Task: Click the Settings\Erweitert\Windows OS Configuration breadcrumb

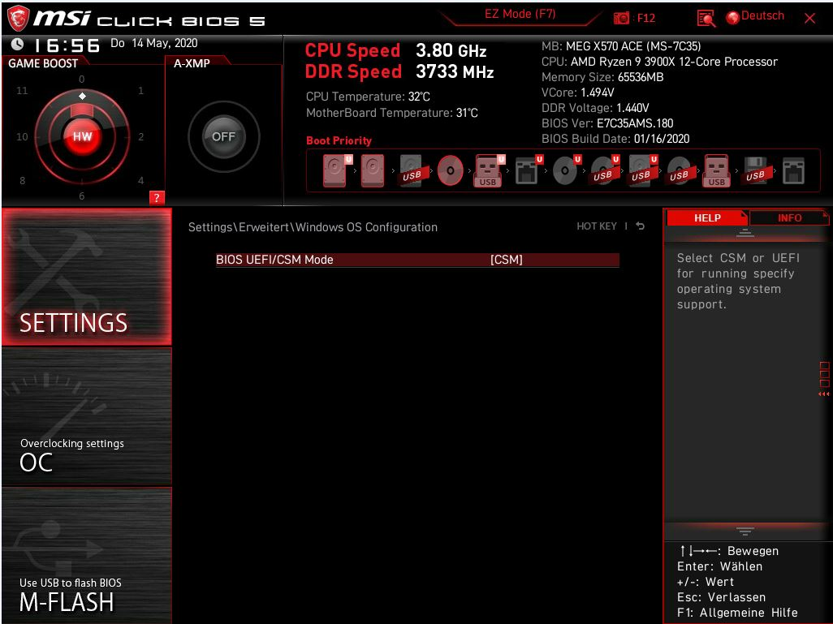Action: coord(313,227)
